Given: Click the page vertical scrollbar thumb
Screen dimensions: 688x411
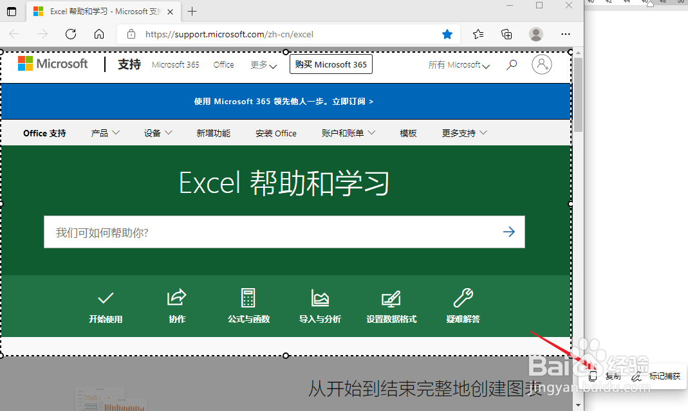Looking at the screenshot, I should click(578, 95).
